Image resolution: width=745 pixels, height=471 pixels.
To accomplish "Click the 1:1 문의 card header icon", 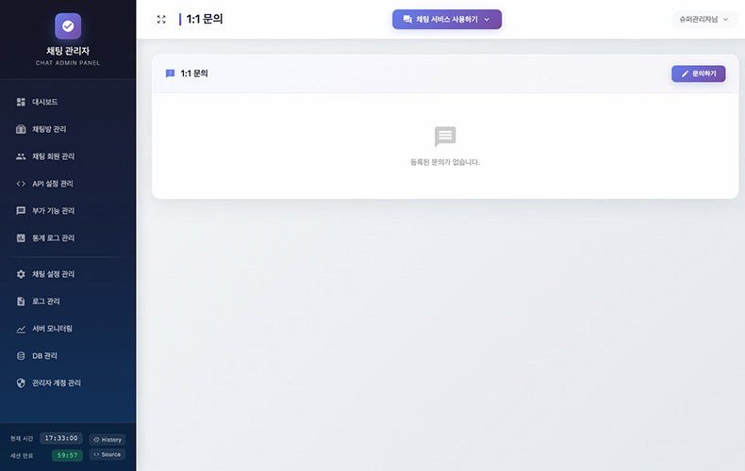I will click(x=170, y=73).
